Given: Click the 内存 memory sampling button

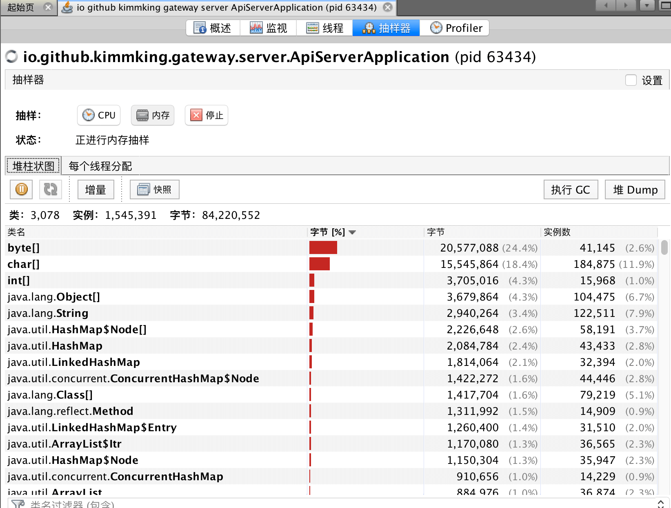Looking at the screenshot, I should pyautogui.click(x=153, y=115).
